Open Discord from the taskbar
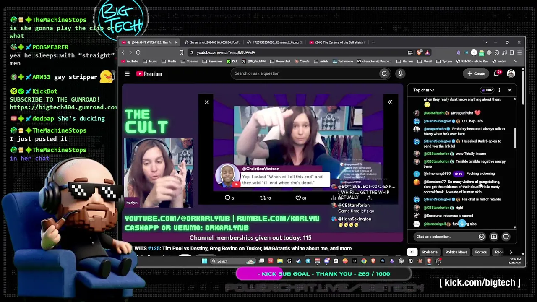This screenshot has width=537, height=302. coord(327,261)
